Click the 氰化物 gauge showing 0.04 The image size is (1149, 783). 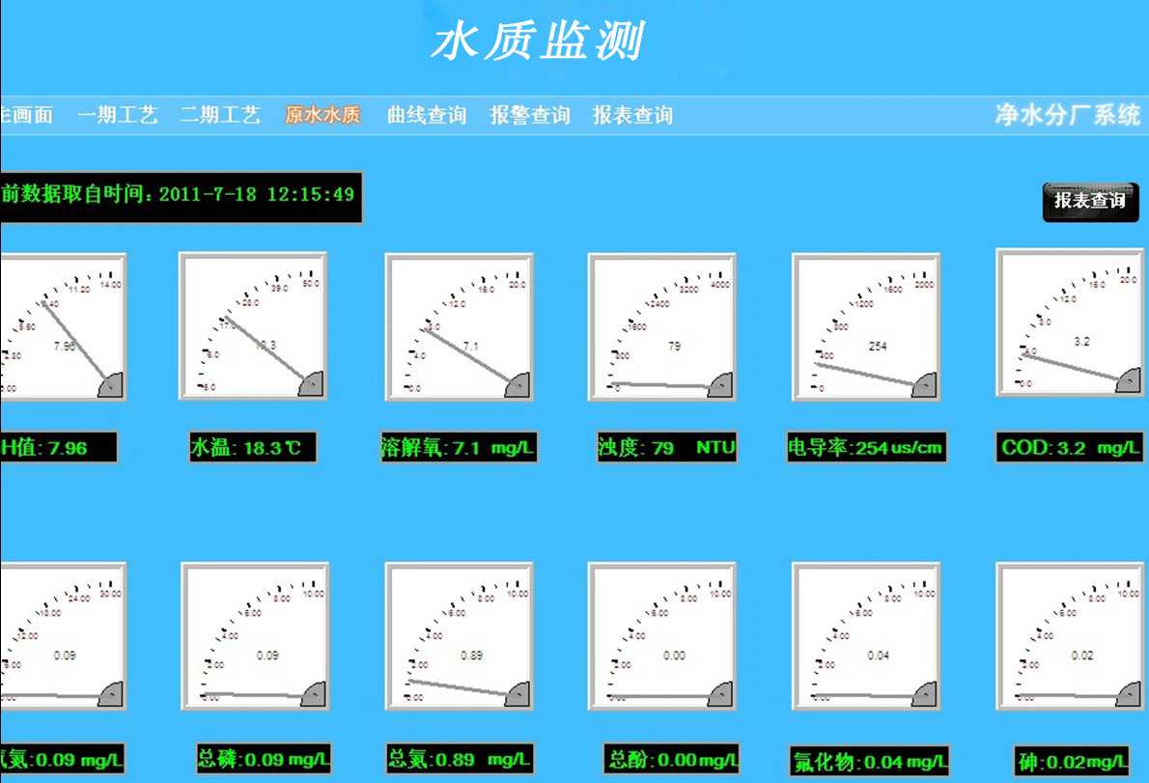[866, 635]
